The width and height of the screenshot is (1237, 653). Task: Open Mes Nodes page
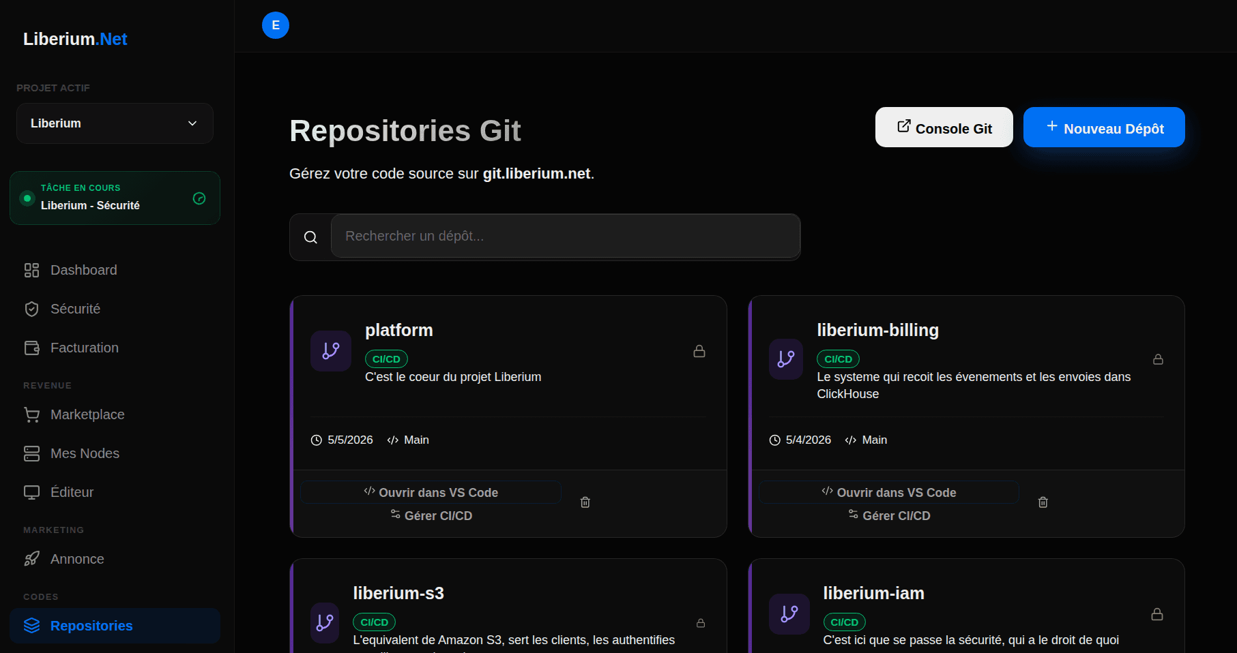pos(115,453)
